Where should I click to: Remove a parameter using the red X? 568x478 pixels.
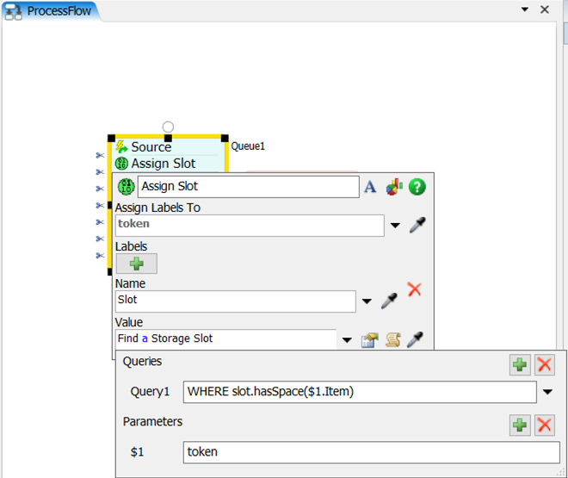click(545, 424)
